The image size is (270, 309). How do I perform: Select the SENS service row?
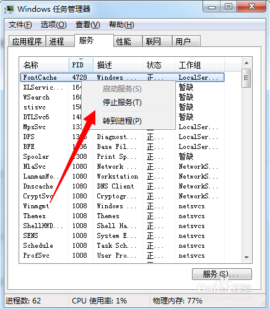122,235
